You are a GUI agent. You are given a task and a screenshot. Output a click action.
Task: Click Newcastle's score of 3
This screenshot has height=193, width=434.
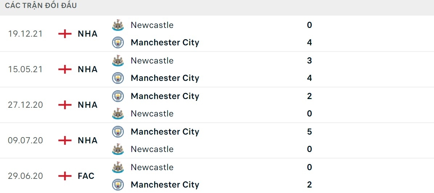point(310,61)
